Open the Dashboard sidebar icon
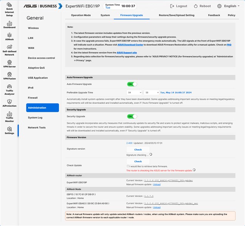The width and height of the screenshot is (245, 226). [9, 23]
